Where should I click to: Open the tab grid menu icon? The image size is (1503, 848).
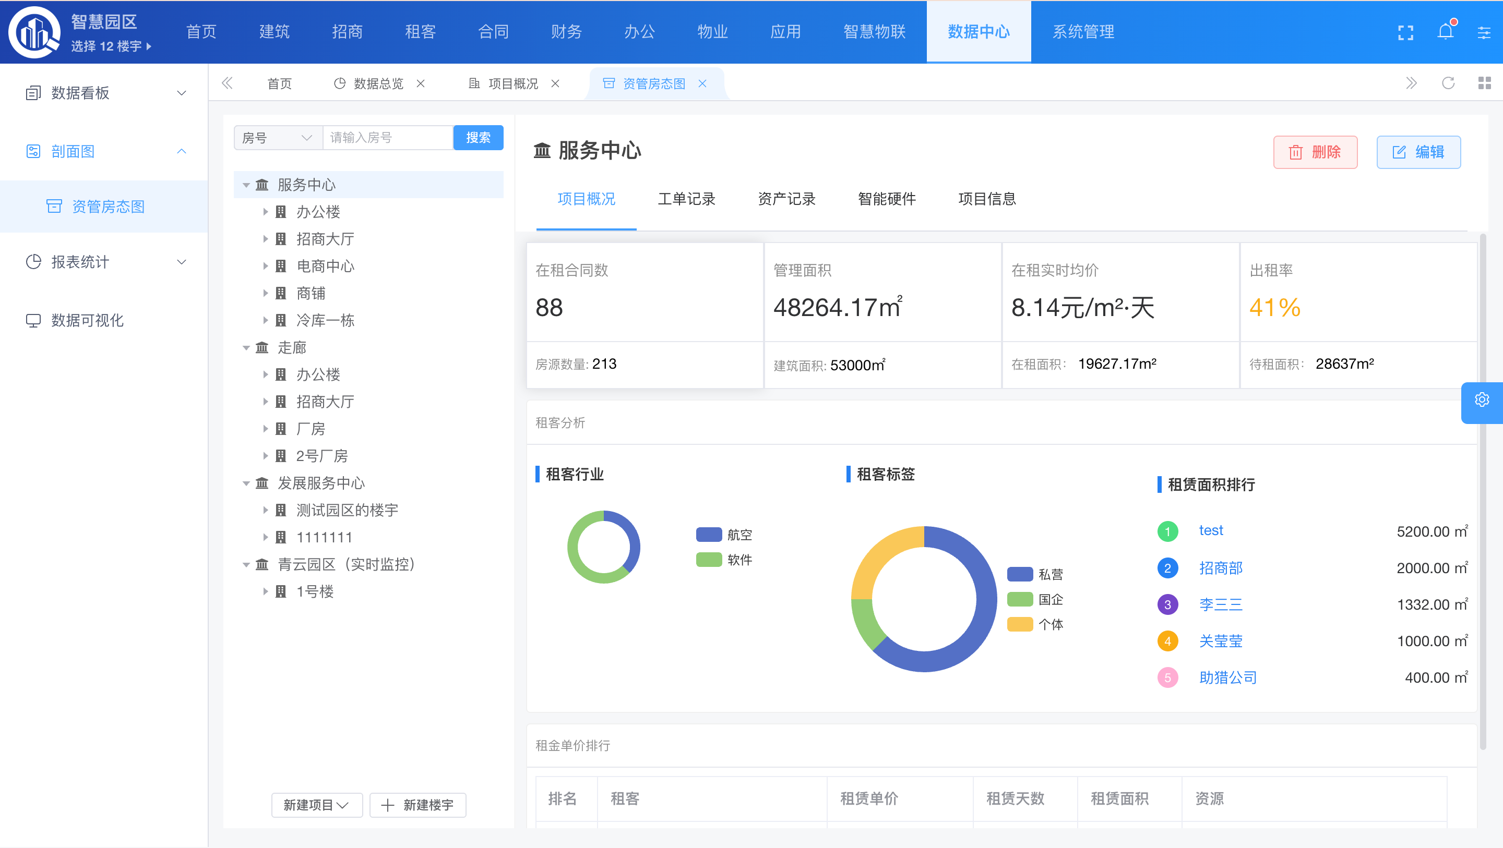1484,83
